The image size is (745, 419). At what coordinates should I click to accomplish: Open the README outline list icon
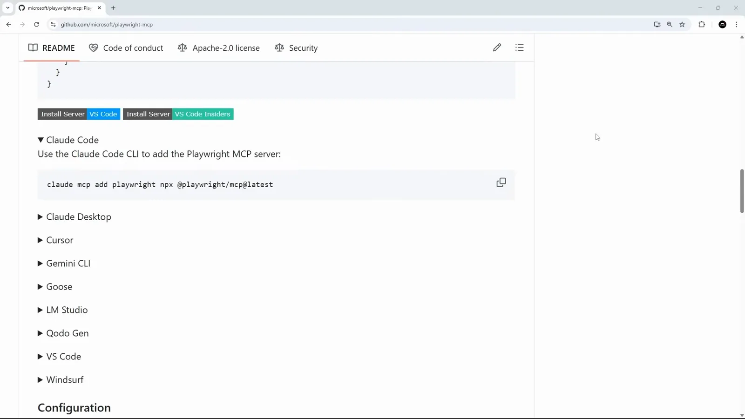[x=520, y=47]
